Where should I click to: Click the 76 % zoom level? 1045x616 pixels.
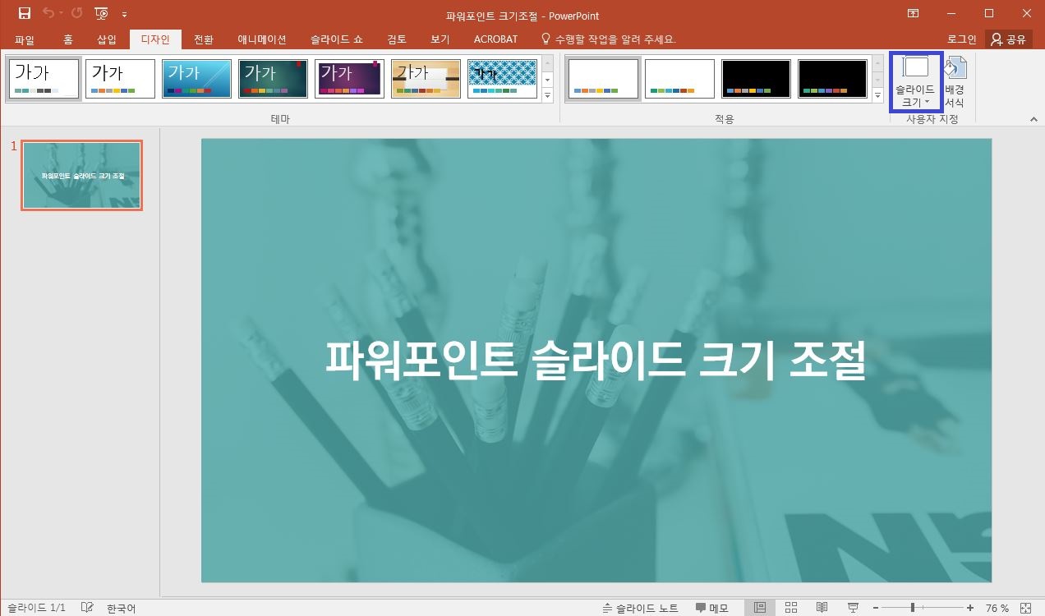click(997, 609)
